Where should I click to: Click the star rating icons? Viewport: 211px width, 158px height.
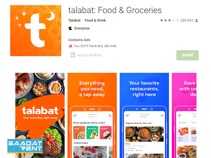click(x=169, y=20)
